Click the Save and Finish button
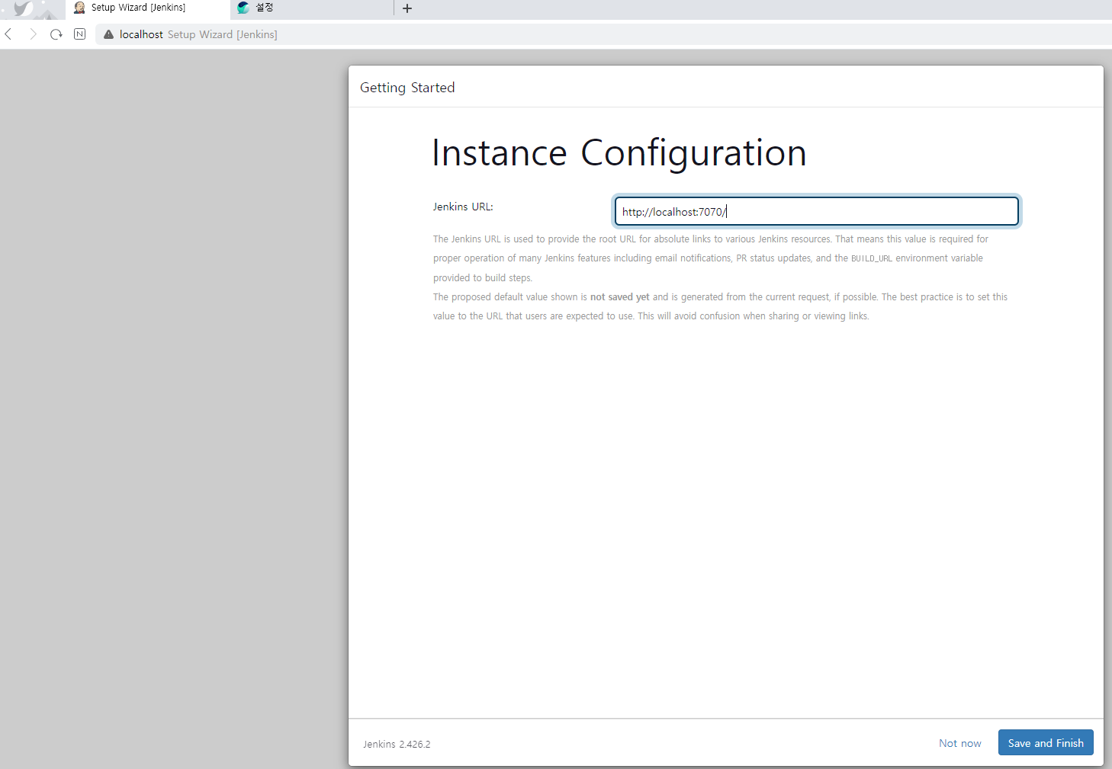Image resolution: width=1112 pixels, height=769 pixels. coord(1046,743)
